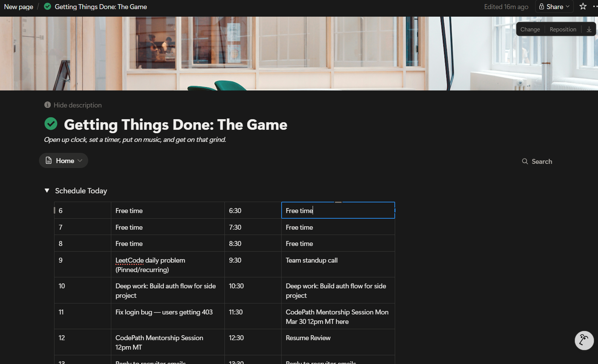Click the info icon next to Hide description
Image resolution: width=598 pixels, height=364 pixels.
pyautogui.click(x=47, y=105)
